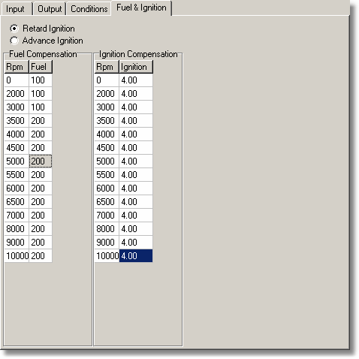The width and height of the screenshot is (359, 359).
Task: Select fuel value cell at 3500 rpm
Action: 41,121
